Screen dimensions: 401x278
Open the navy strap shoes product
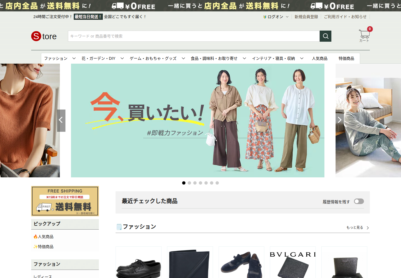241,262
